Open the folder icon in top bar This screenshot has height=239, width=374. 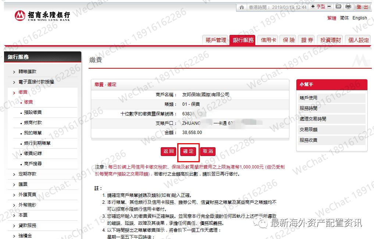(x=338, y=7)
